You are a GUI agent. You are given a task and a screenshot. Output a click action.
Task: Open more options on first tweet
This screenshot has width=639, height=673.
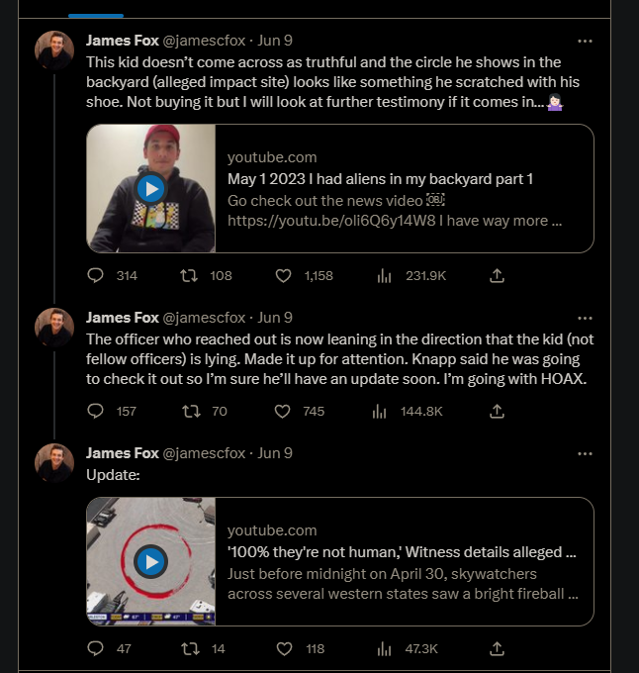(x=585, y=42)
